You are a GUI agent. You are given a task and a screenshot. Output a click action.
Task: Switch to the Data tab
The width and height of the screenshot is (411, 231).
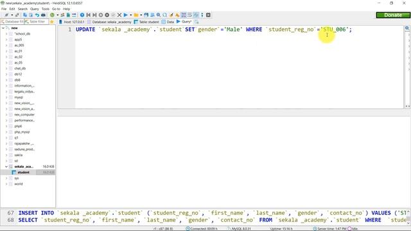click(168, 22)
